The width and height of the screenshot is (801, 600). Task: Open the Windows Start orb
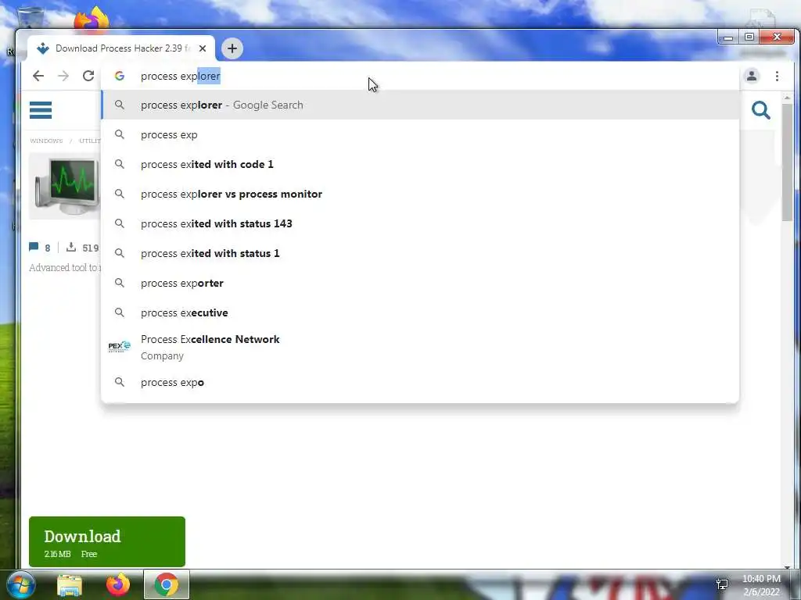click(20, 584)
